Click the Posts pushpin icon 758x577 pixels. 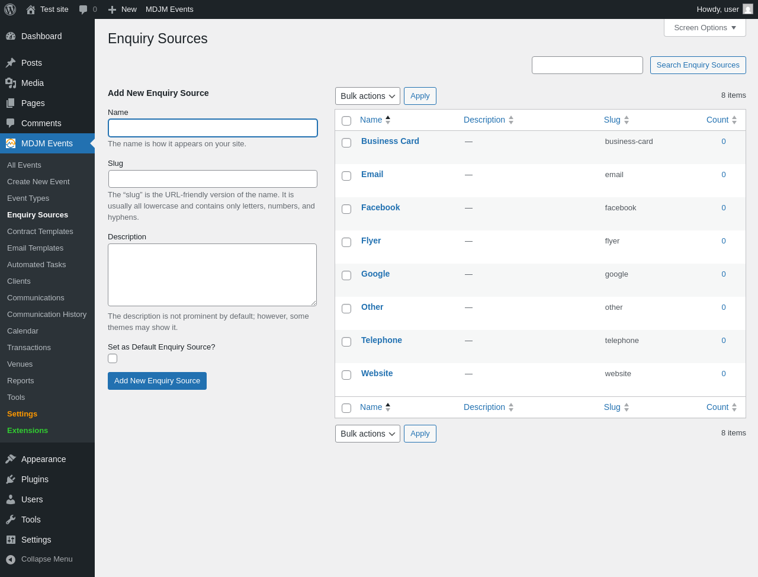point(11,63)
